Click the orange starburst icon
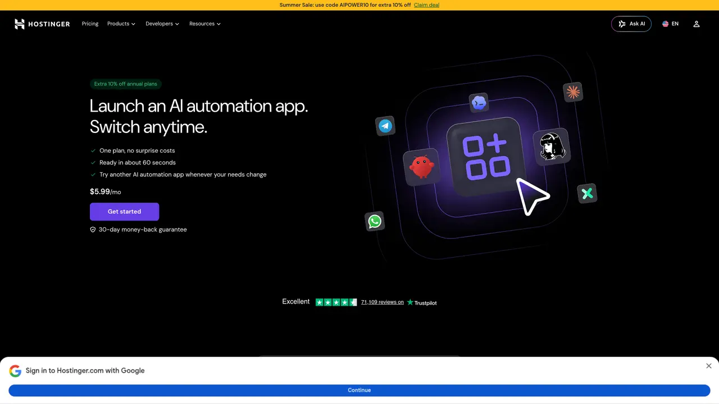The image size is (719, 404). [573, 92]
